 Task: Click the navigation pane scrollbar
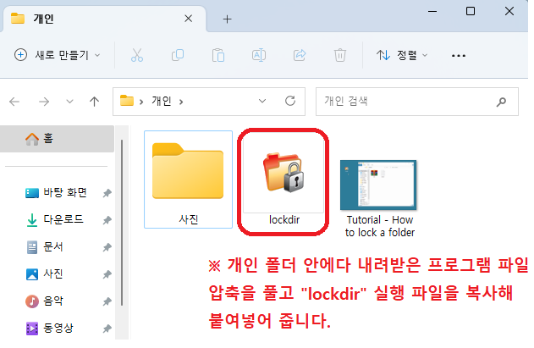122,222
